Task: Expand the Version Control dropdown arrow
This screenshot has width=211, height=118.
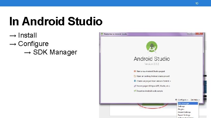Action: coord(170,81)
